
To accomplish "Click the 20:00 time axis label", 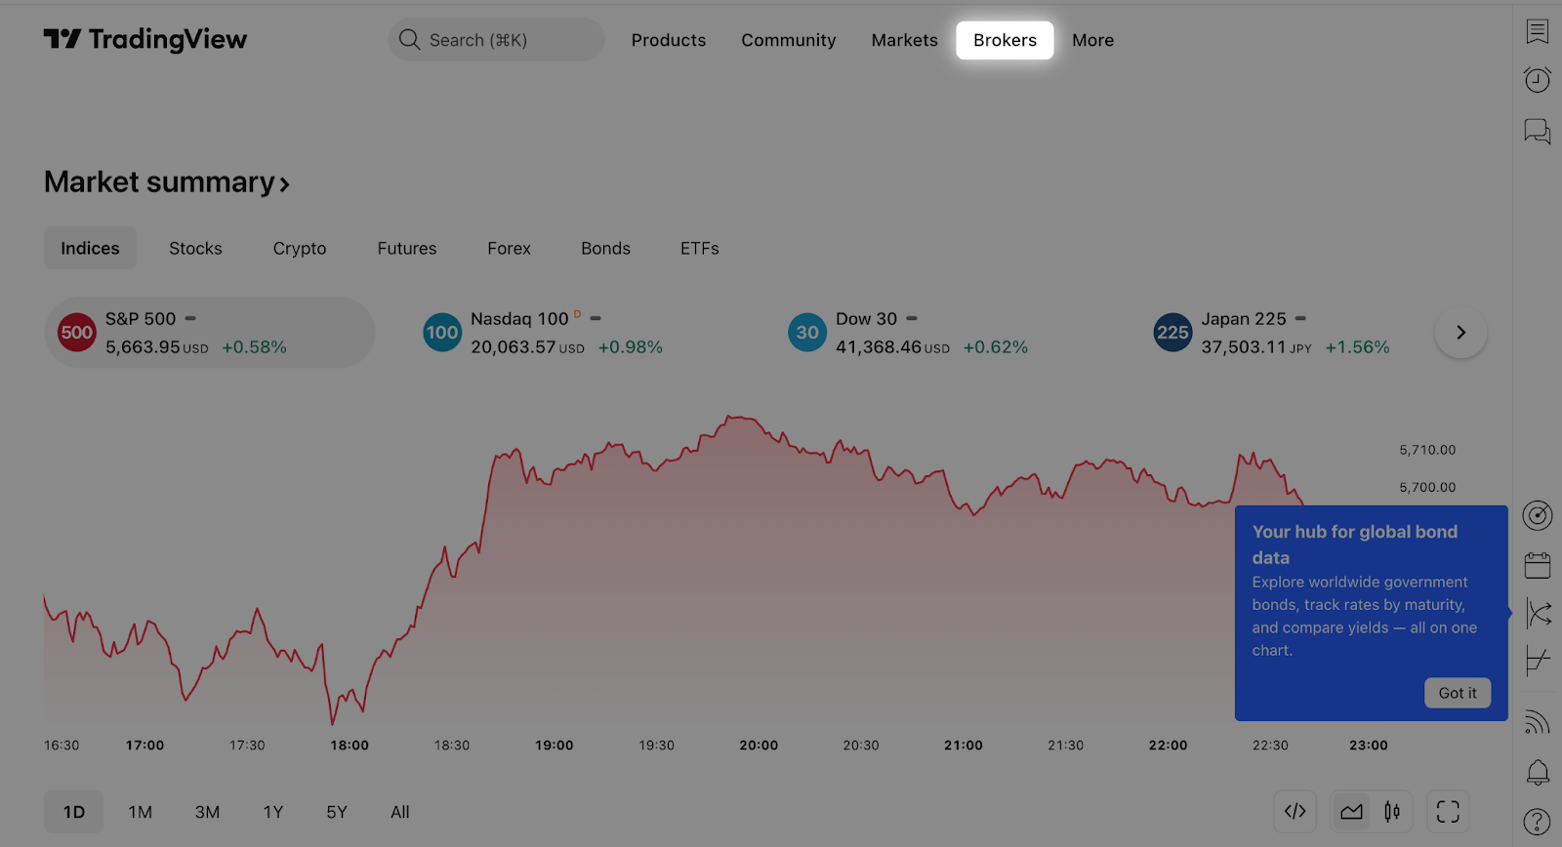I will point(759,746).
